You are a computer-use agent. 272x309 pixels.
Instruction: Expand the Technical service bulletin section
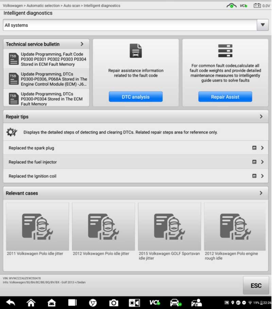click(x=82, y=44)
